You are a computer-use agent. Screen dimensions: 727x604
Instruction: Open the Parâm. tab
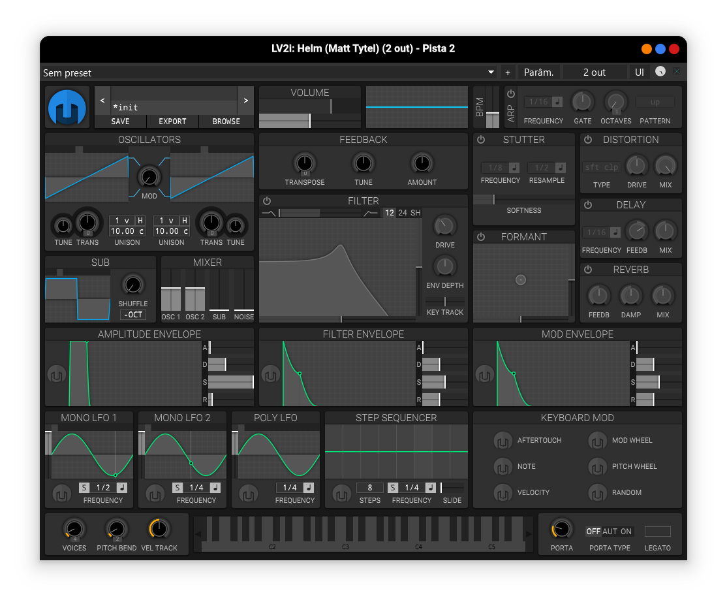pyautogui.click(x=538, y=72)
